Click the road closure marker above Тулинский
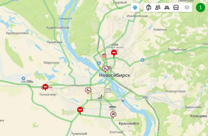Screen dimensions: 208x136 pos(80,110)
